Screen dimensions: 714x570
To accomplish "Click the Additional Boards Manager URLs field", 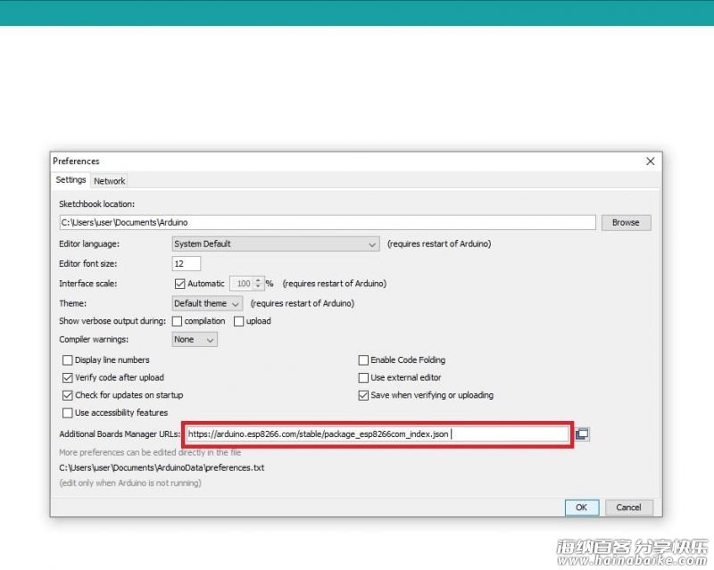I will tap(378, 434).
